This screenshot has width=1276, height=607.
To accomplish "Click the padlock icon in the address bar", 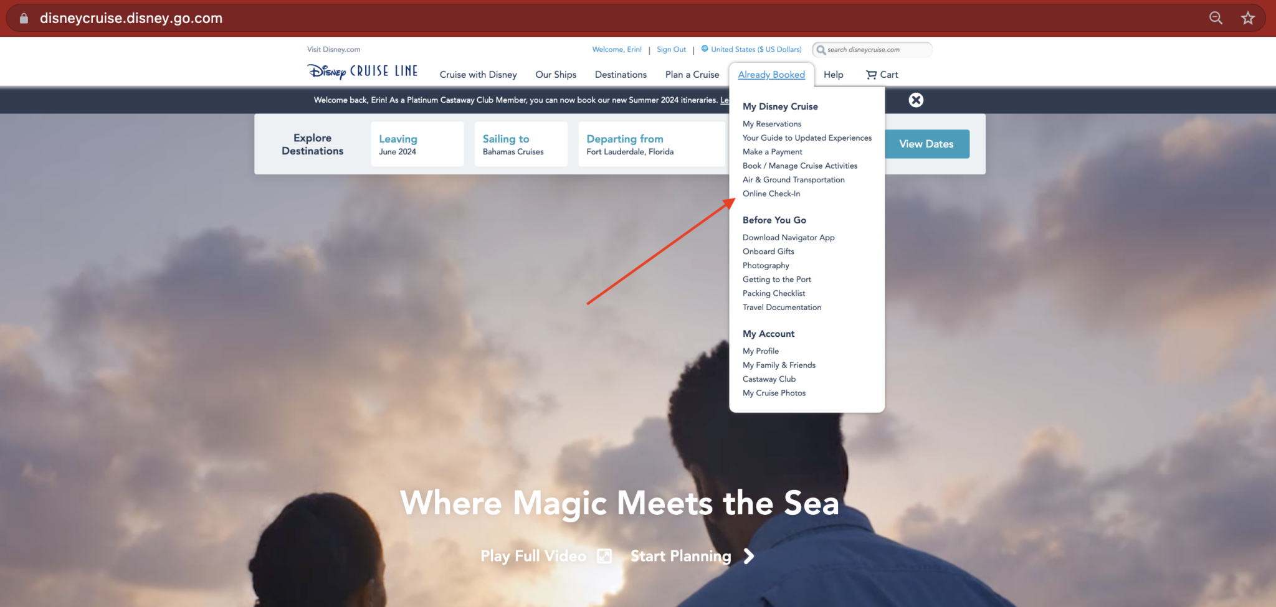I will pos(23,17).
